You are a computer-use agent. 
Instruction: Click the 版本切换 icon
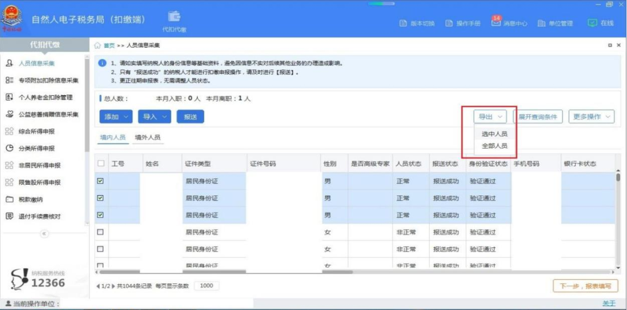point(403,24)
